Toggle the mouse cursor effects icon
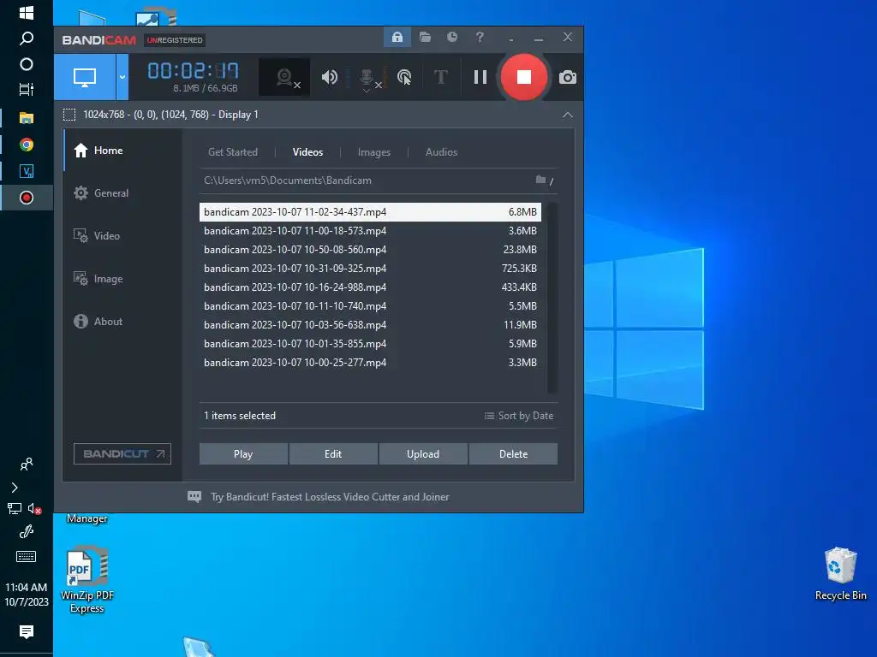The image size is (877, 657). pos(404,77)
